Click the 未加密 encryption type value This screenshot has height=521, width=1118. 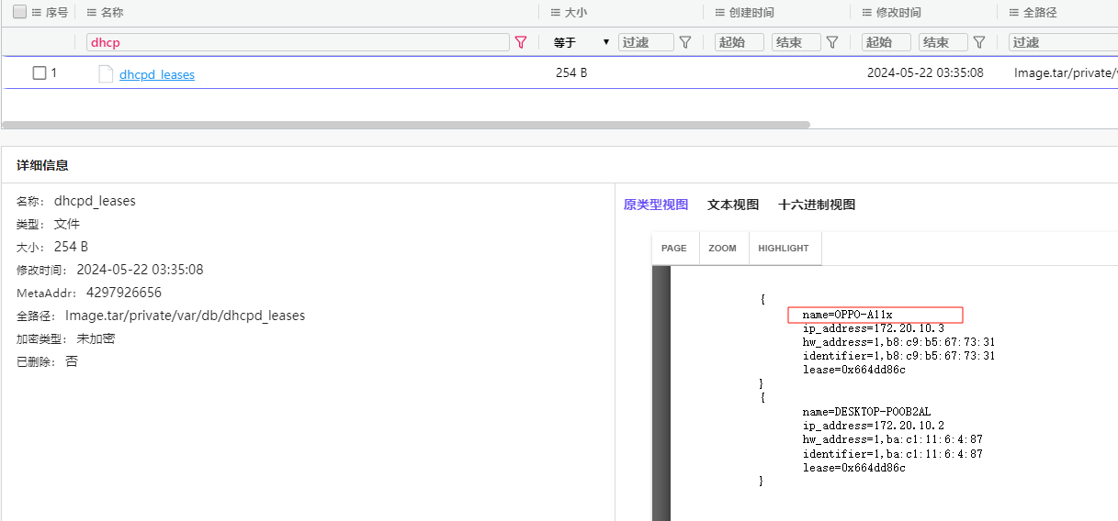point(96,338)
